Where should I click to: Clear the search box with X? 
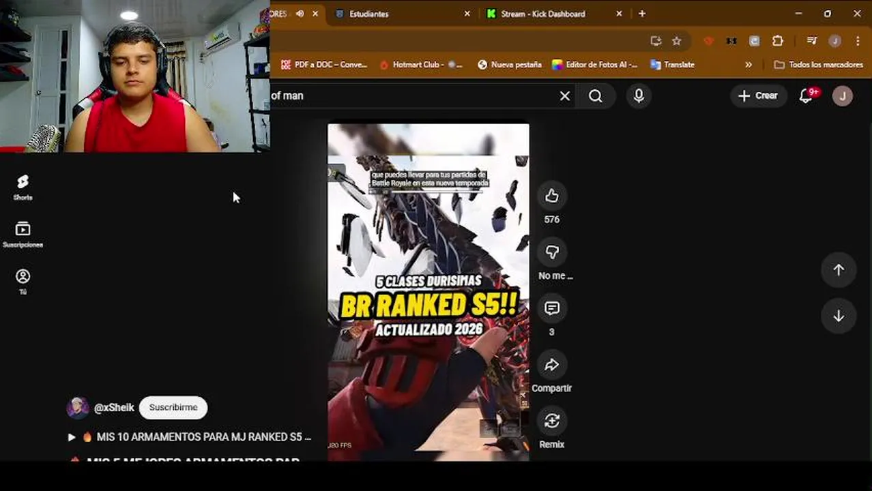tap(565, 96)
